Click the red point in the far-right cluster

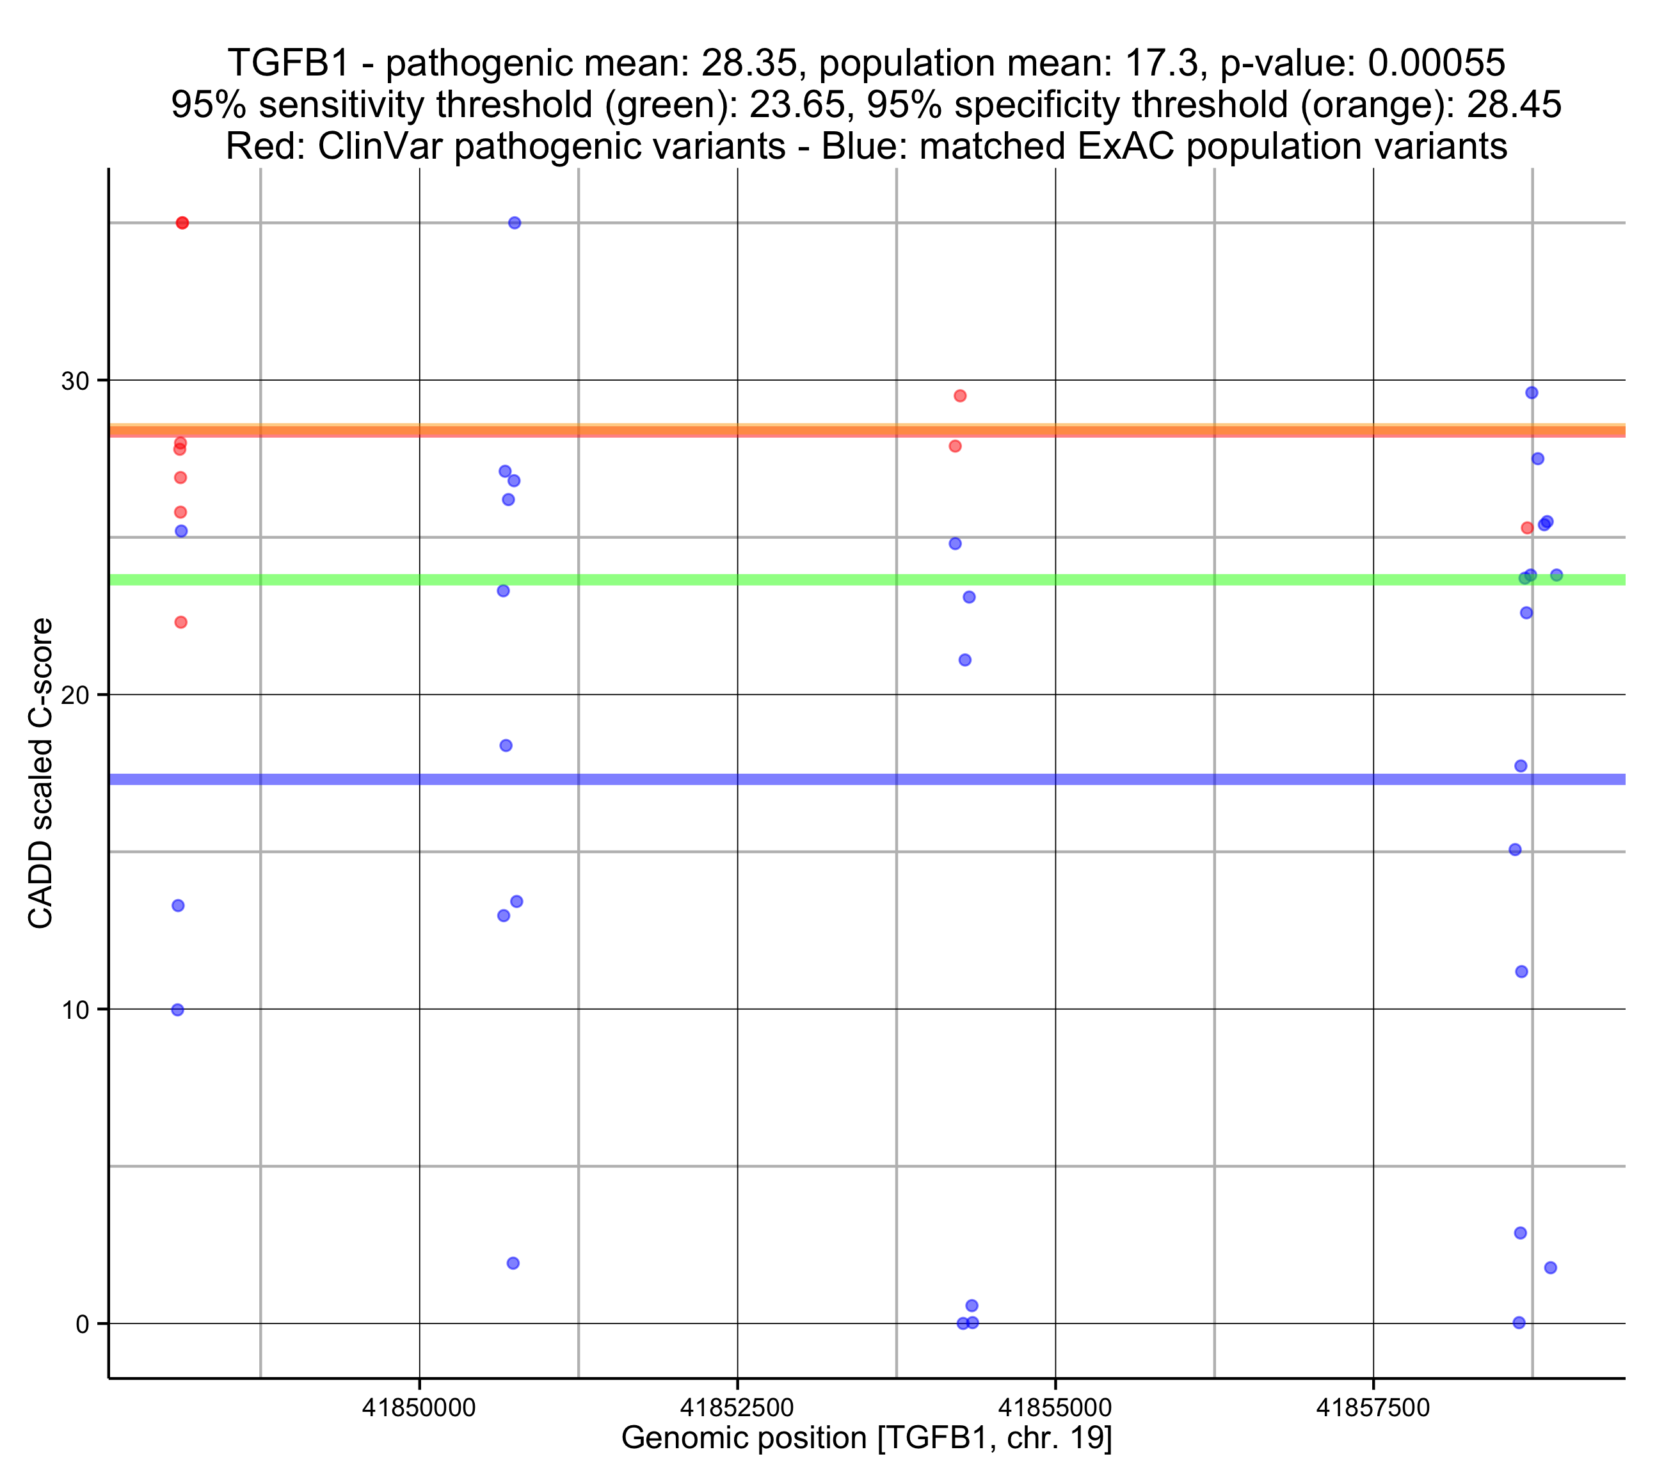tap(1527, 529)
